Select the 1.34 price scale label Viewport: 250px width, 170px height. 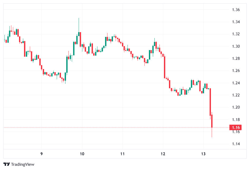tap(235, 22)
